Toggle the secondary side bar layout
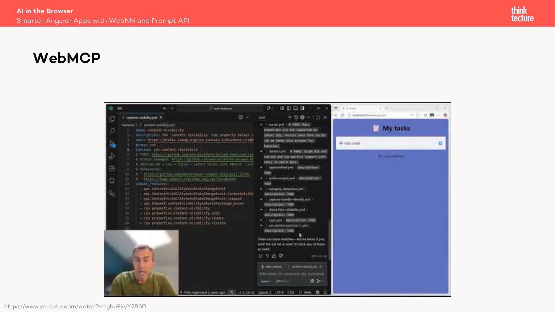Image resolution: width=555 pixels, height=312 pixels. pos(302,108)
